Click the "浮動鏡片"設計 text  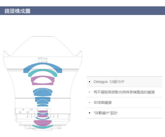(x=106, y=113)
